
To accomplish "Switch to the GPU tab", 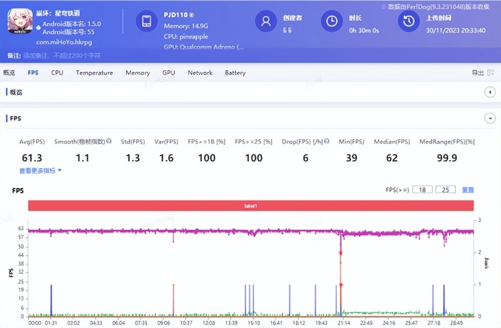I will click(x=169, y=73).
